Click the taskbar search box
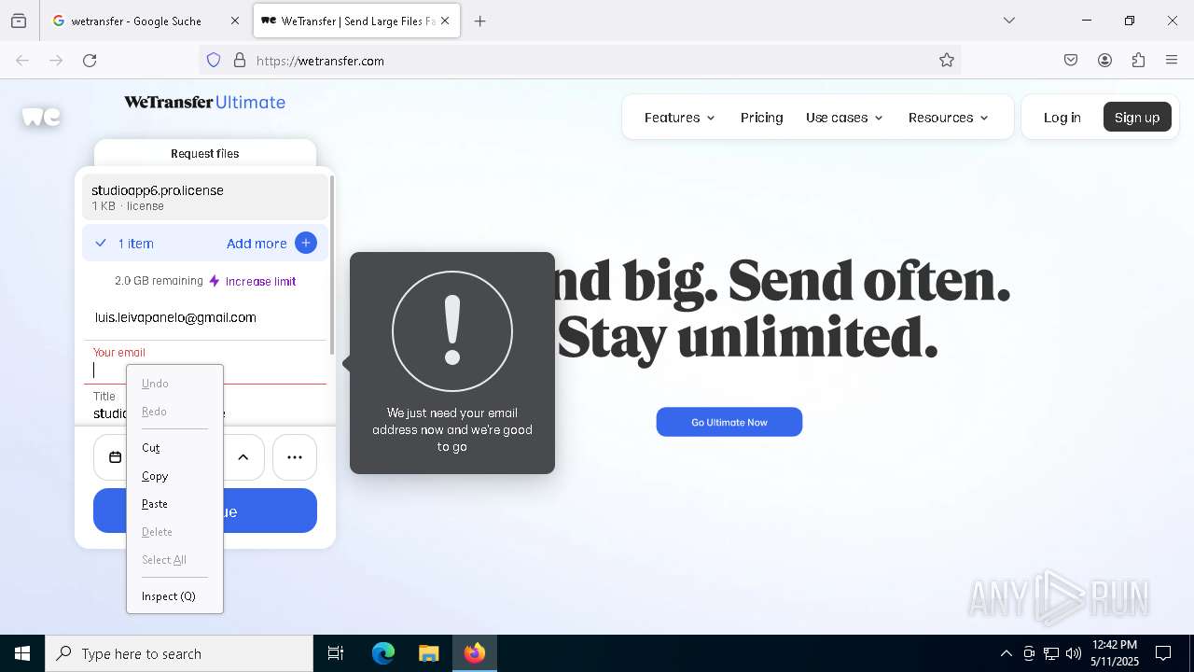Viewport: 1194px width, 672px height. tap(179, 653)
